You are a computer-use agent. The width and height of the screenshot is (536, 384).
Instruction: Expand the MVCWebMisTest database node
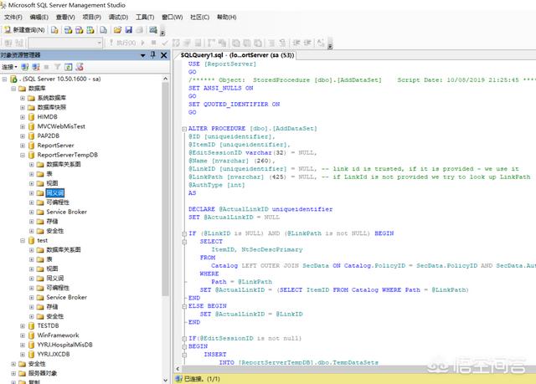tap(23, 126)
